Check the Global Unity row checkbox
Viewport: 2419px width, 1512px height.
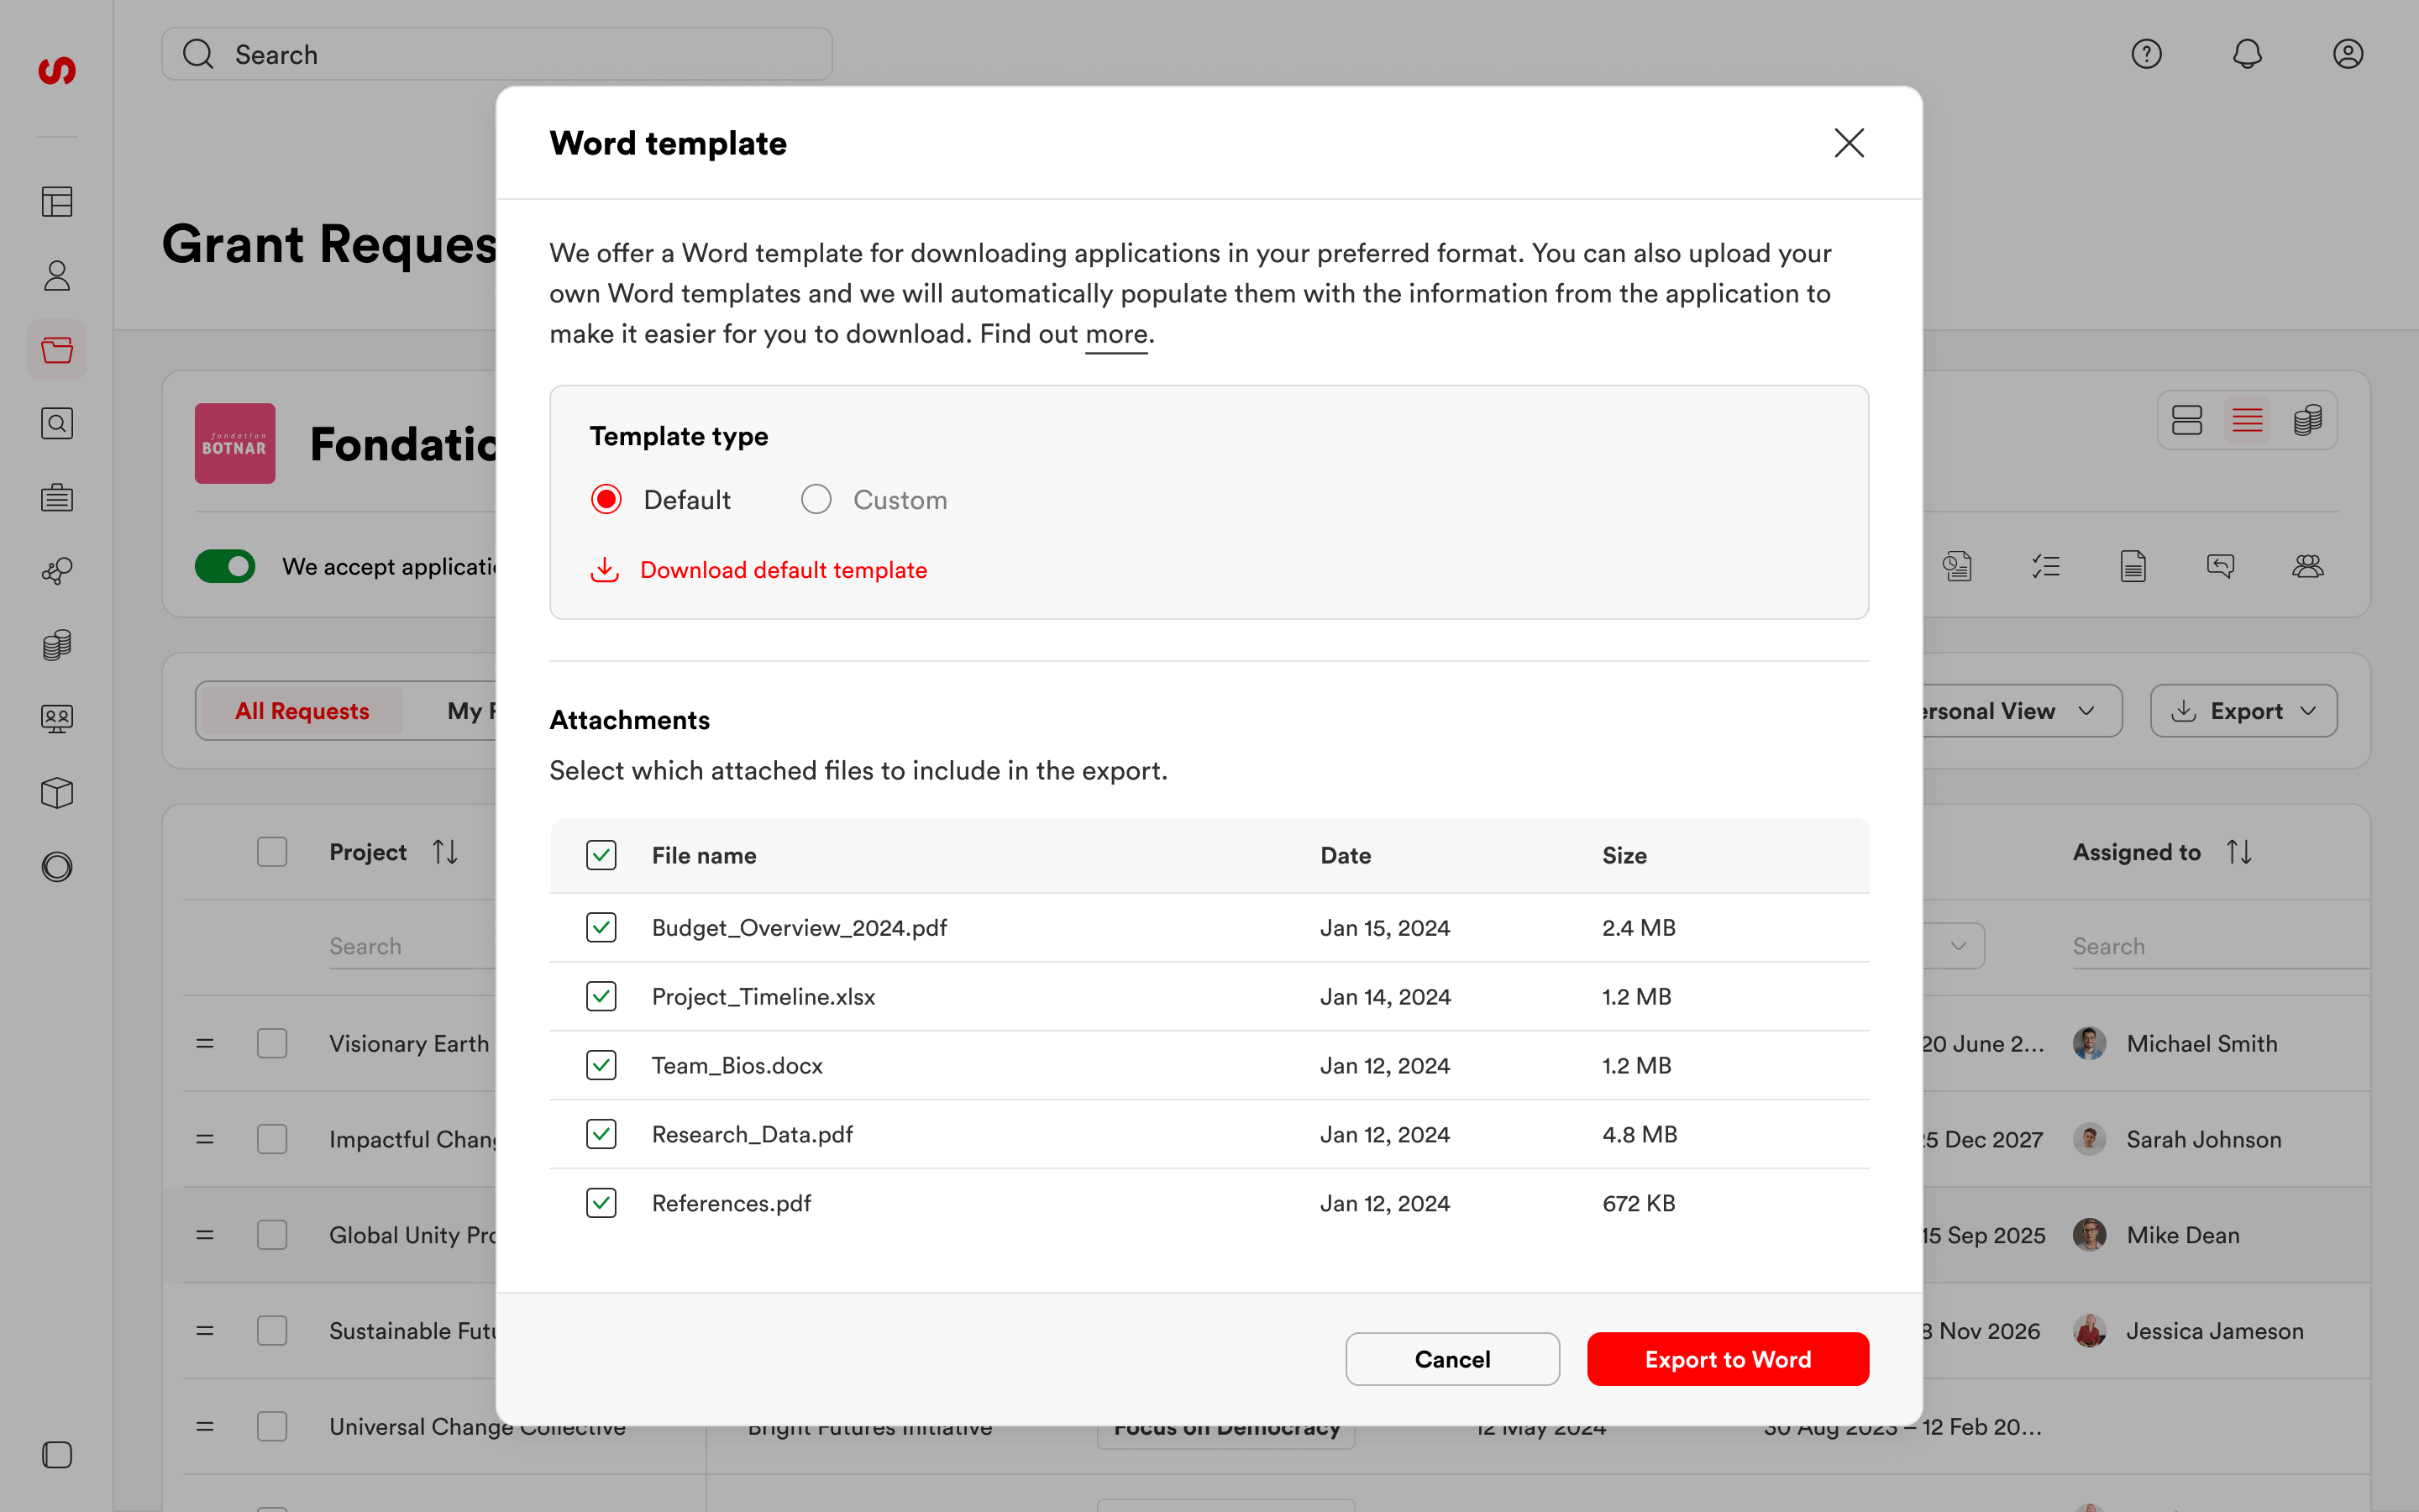pyautogui.click(x=272, y=1235)
